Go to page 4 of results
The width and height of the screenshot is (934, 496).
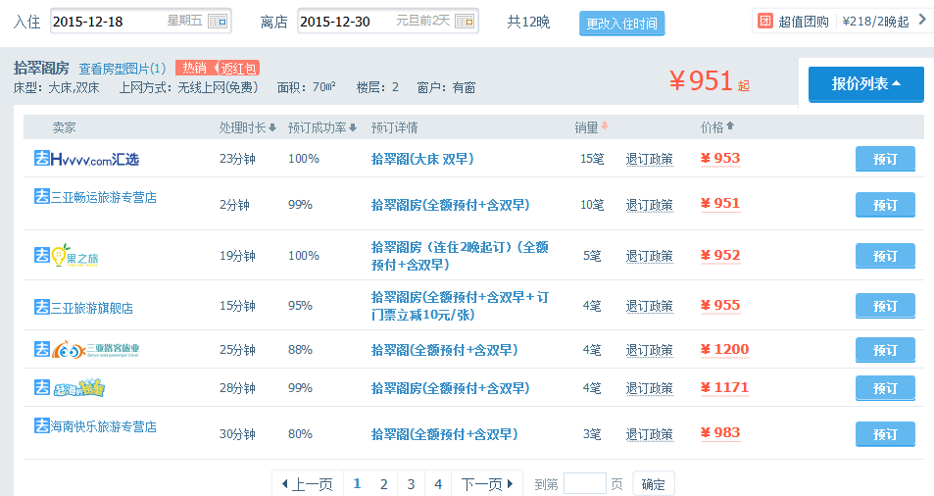(438, 484)
